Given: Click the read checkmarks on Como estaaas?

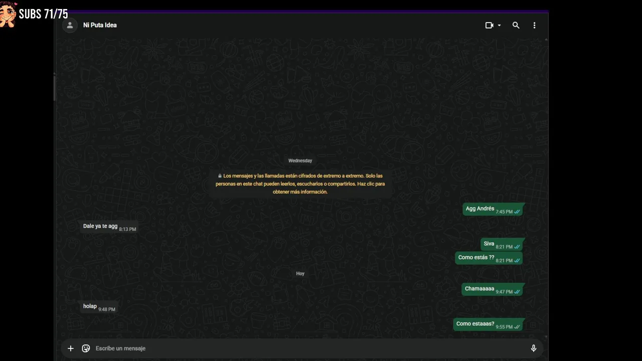Looking at the screenshot, I should (517, 327).
